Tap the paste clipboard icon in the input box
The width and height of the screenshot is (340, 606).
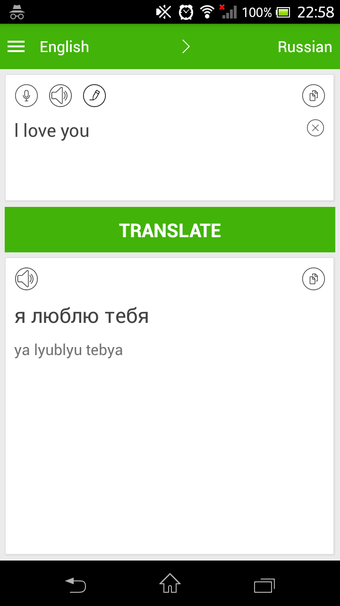(314, 96)
